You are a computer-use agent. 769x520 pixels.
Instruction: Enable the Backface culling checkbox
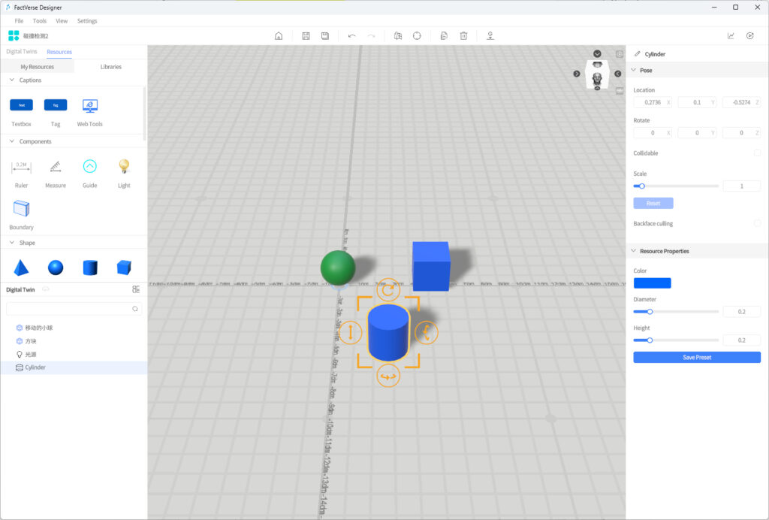[757, 223]
